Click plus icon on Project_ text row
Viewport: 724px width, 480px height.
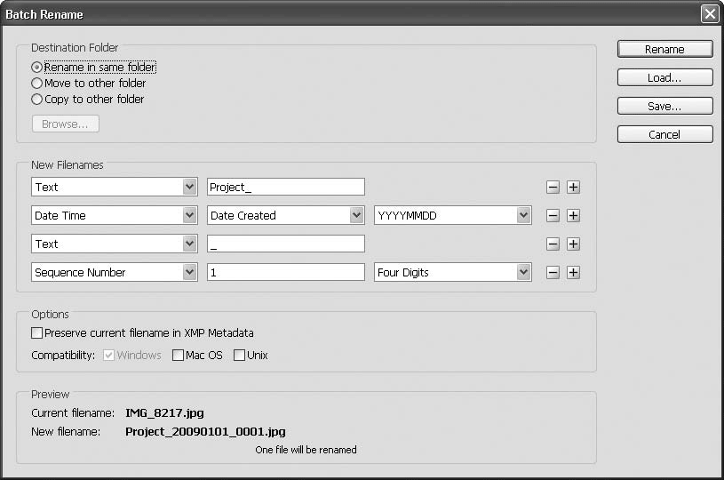pos(573,187)
